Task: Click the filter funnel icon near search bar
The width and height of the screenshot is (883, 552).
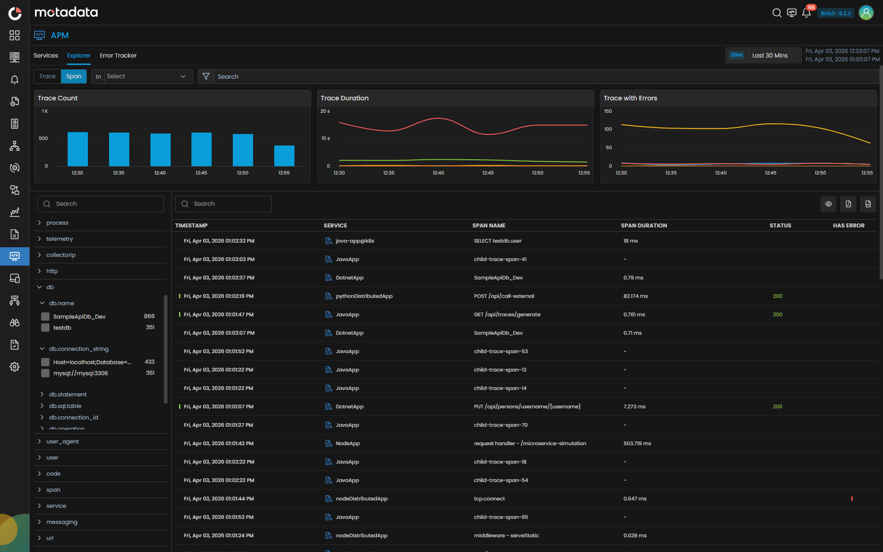Action: coord(206,76)
